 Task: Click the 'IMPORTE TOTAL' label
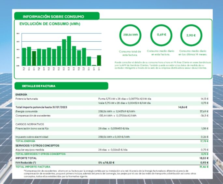tap(26, 158)
